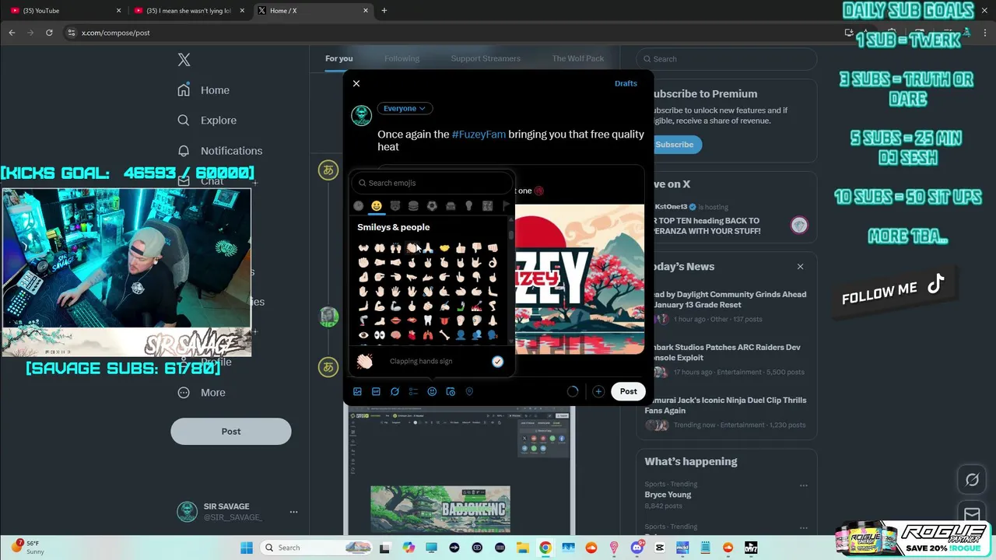
Task: Click the #FuzeyFam hashtag in the post
Action: tap(479, 134)
